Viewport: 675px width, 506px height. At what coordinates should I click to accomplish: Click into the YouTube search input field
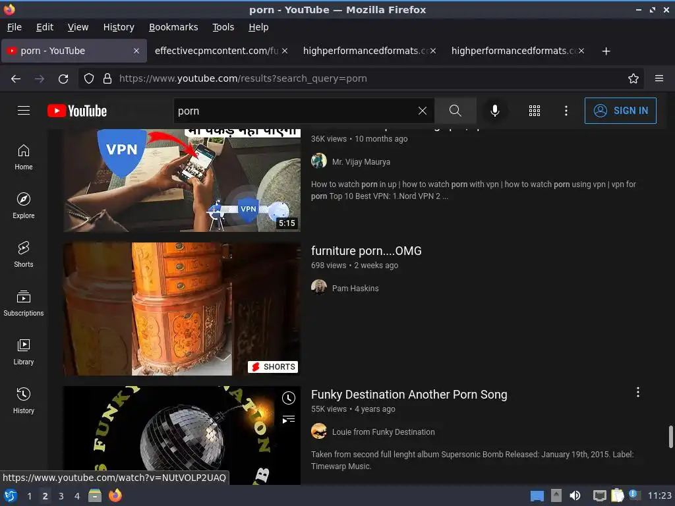295,111
